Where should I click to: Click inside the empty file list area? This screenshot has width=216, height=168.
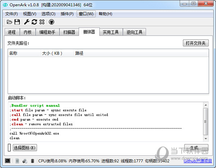pyautogui.click(x=108, y=75)
